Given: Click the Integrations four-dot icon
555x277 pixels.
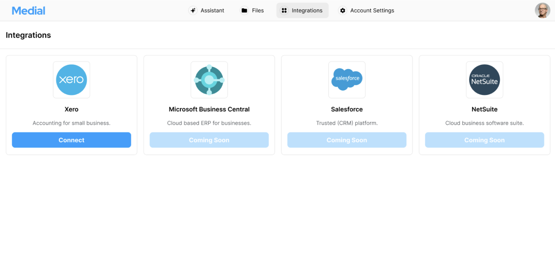Looking at the screenshot, I should pos(284,10).
